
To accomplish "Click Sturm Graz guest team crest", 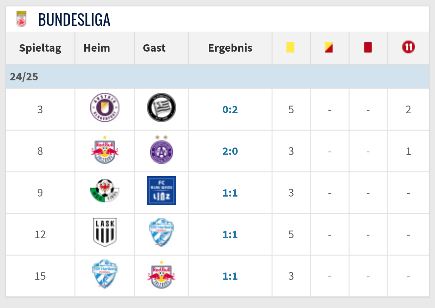I will 161,108.
